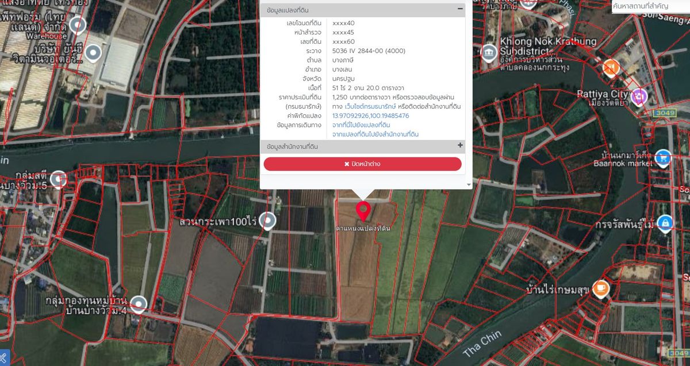Click the subdistrict value บางภาษี
The width and height of the screenshot is (690, 366).
coord(343,60)
